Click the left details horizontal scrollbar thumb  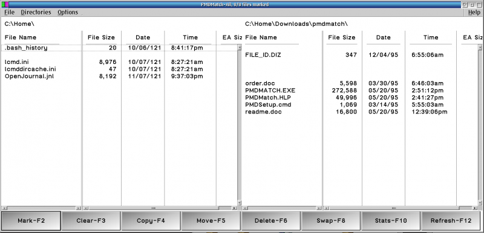pos(153,208)
